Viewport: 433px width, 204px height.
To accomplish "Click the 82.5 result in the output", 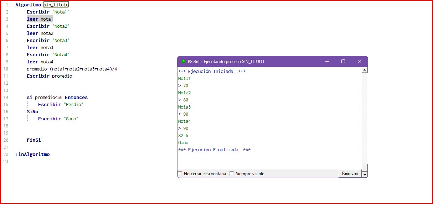I will (x=183, y=136).
